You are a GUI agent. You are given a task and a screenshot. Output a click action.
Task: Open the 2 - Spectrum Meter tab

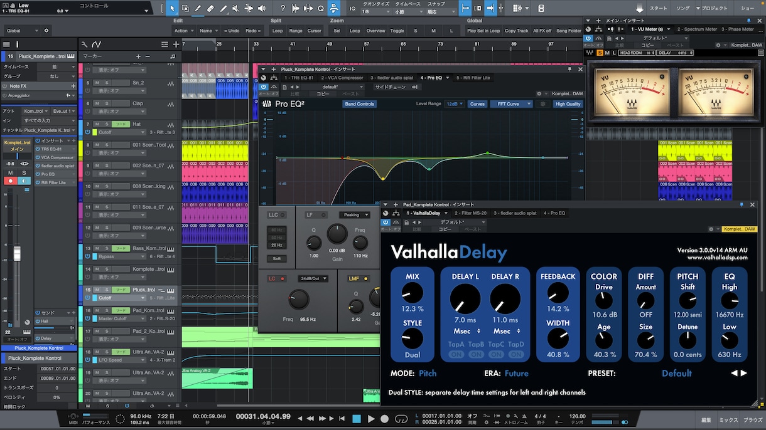[x=697, y=29]
